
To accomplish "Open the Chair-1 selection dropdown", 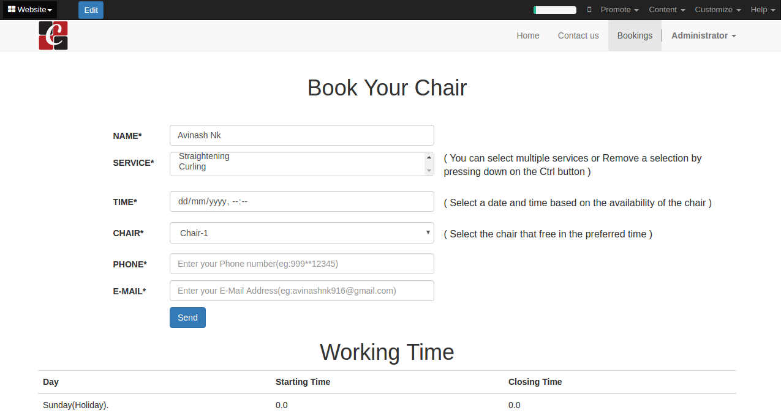I will pos(301,233).
